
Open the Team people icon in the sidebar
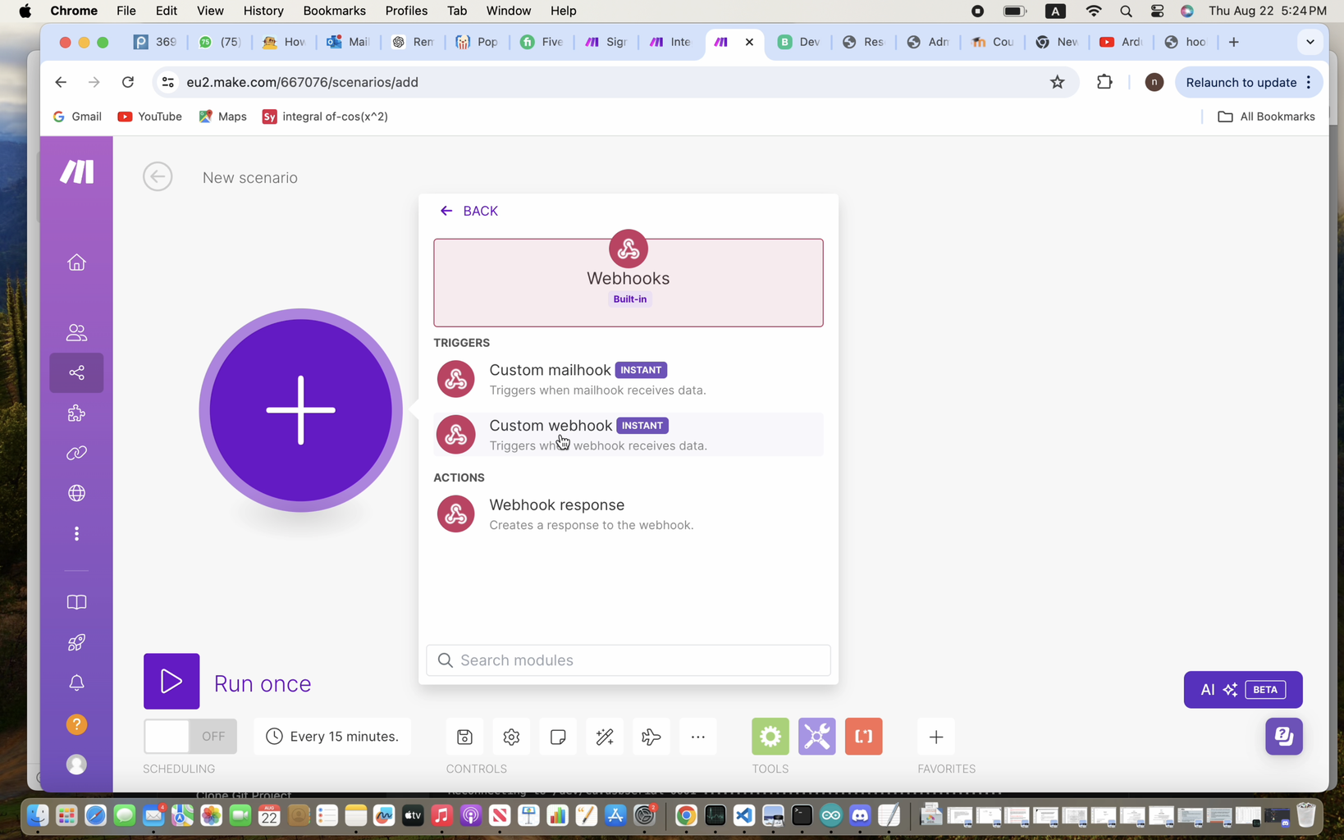(x=76, y=332)
